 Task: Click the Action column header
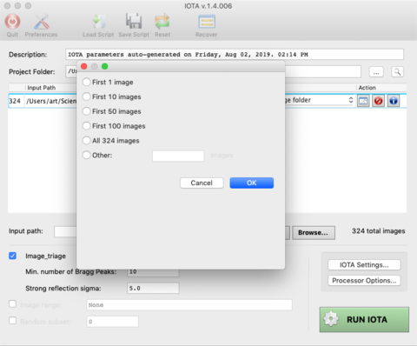click(x=367, y=88)
